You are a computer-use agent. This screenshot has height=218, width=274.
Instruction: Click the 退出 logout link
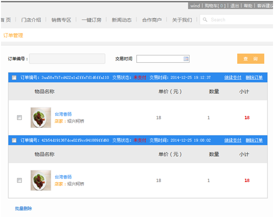coord(235,6)
